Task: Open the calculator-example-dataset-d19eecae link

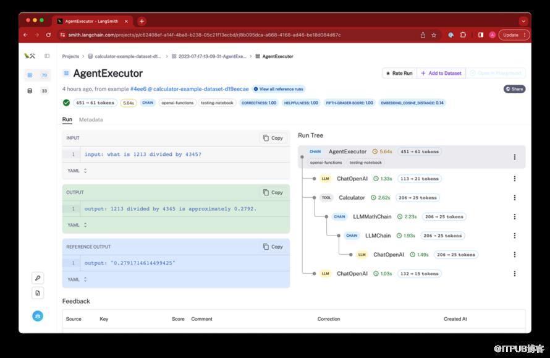Action: pyautogui.click(x=197, y=89)
